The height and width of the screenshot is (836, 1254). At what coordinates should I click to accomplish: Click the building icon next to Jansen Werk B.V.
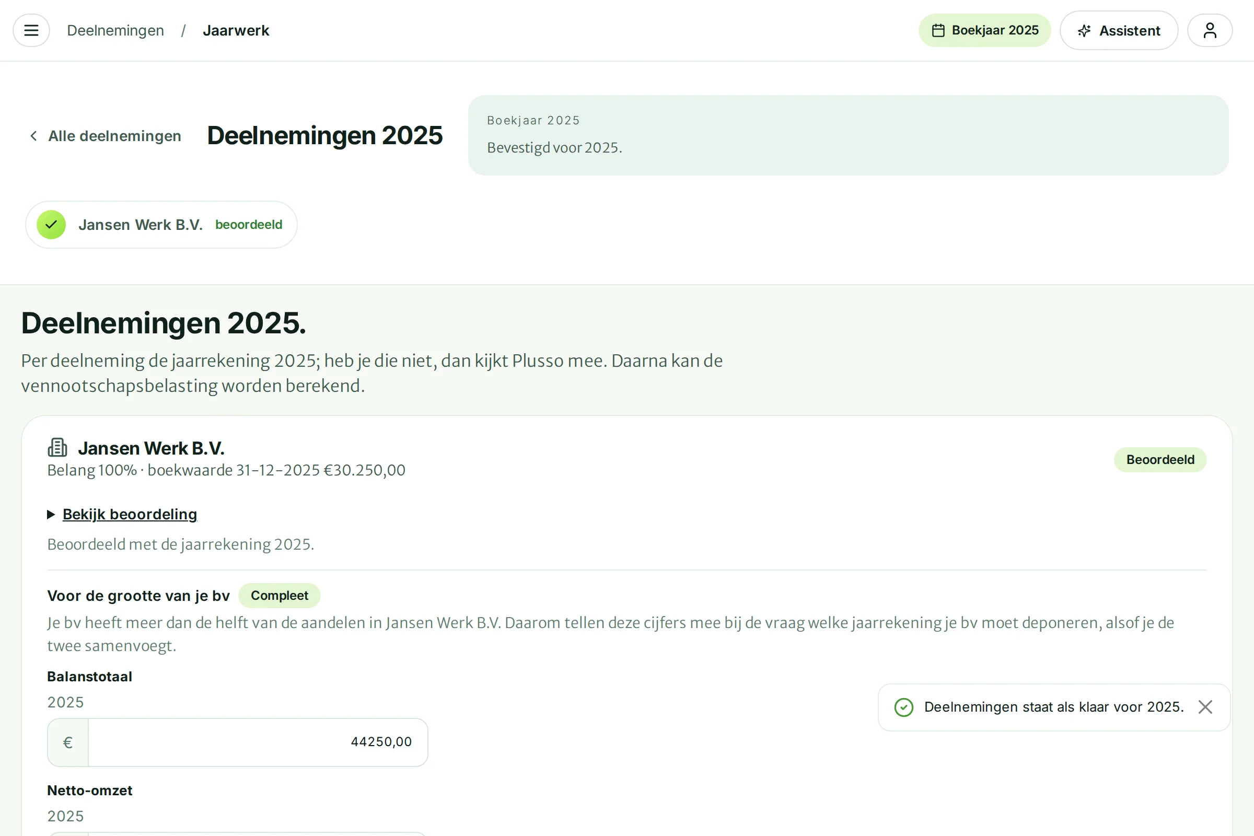(57, 448)
